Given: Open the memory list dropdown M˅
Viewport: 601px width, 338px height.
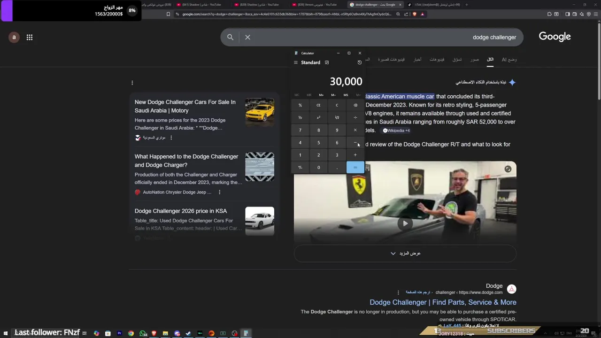Looking at the screenshot, I should [358, 95].
